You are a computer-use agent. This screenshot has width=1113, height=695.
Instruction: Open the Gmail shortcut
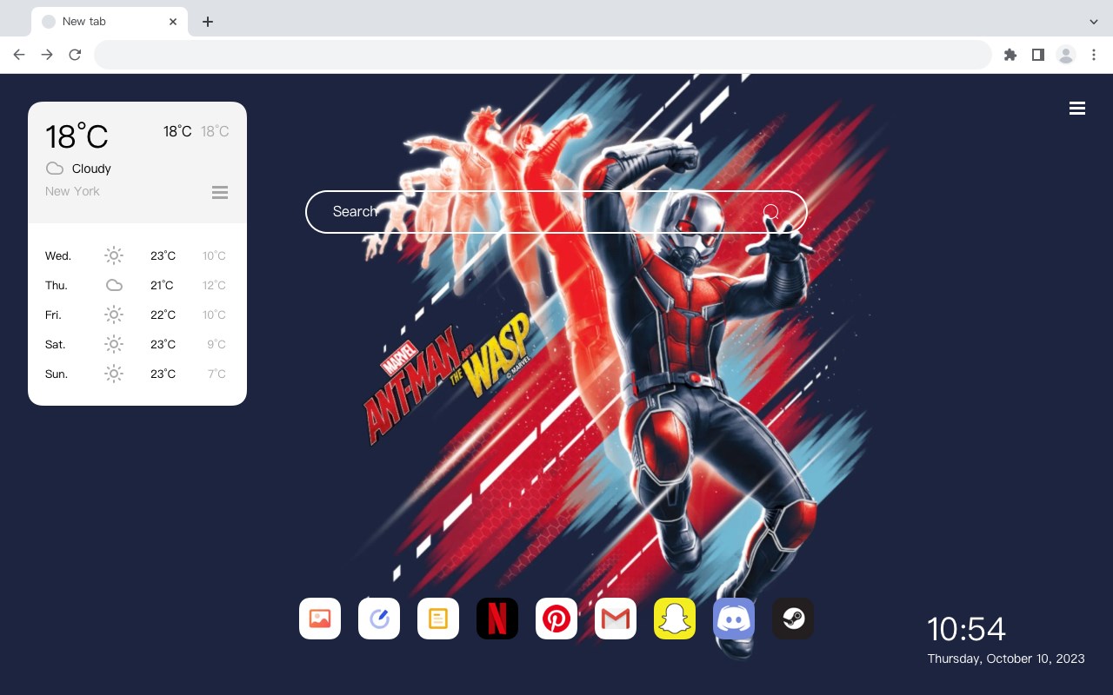click(x=616, y=619)
